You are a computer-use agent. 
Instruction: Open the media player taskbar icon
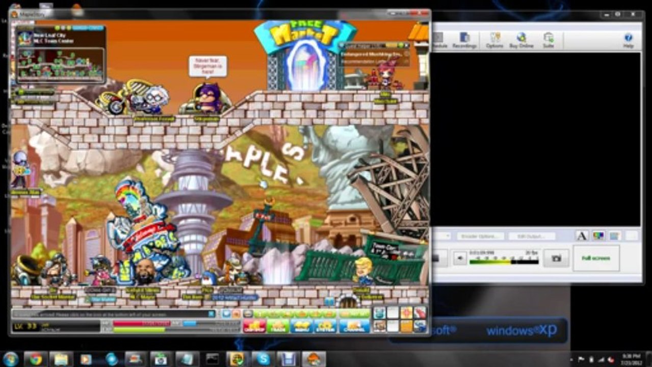point(87,359)
